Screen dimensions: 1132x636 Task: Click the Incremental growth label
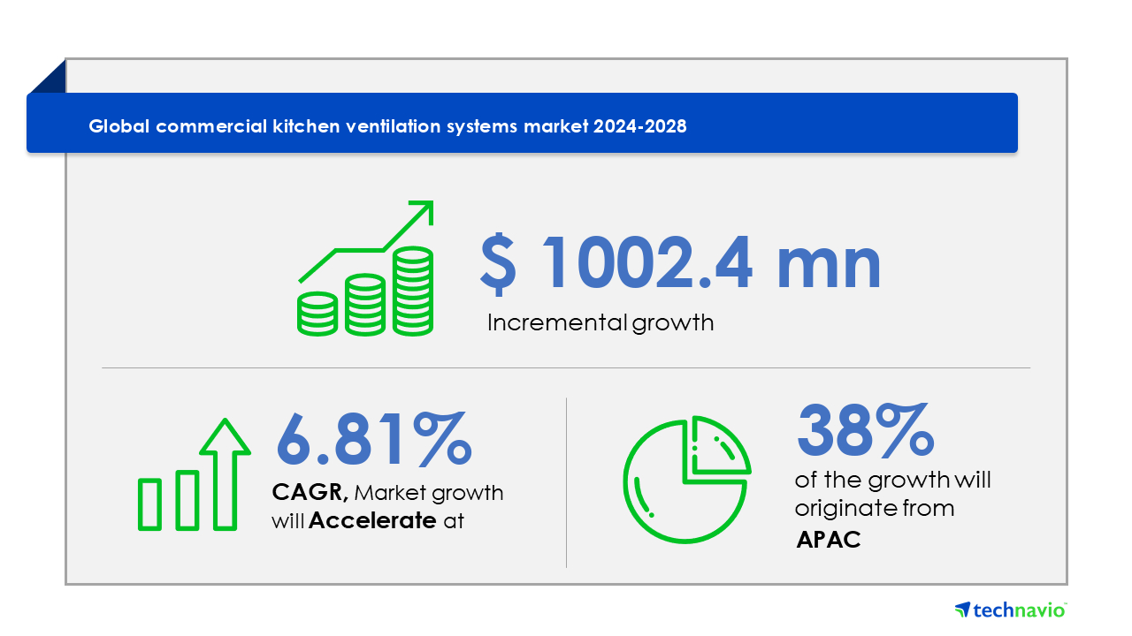click(600, 323)
